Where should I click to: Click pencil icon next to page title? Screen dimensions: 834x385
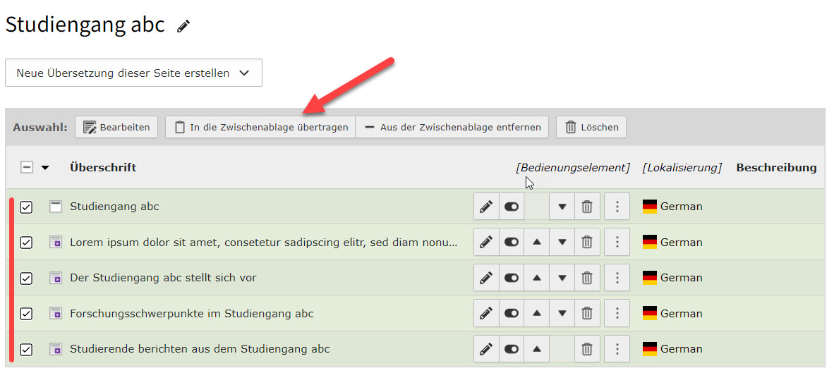click(183, 27)
